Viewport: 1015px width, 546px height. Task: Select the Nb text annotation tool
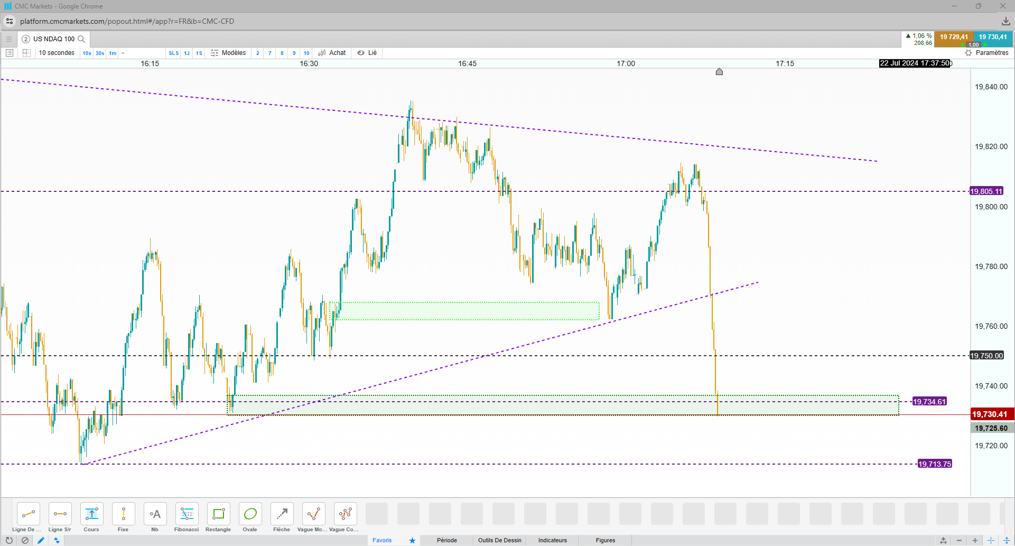click(155, 514)
